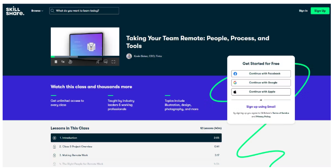The width and height of the screenshot is (333, 168).
Task: Click Sign up using Email
Action: [261, 107]
